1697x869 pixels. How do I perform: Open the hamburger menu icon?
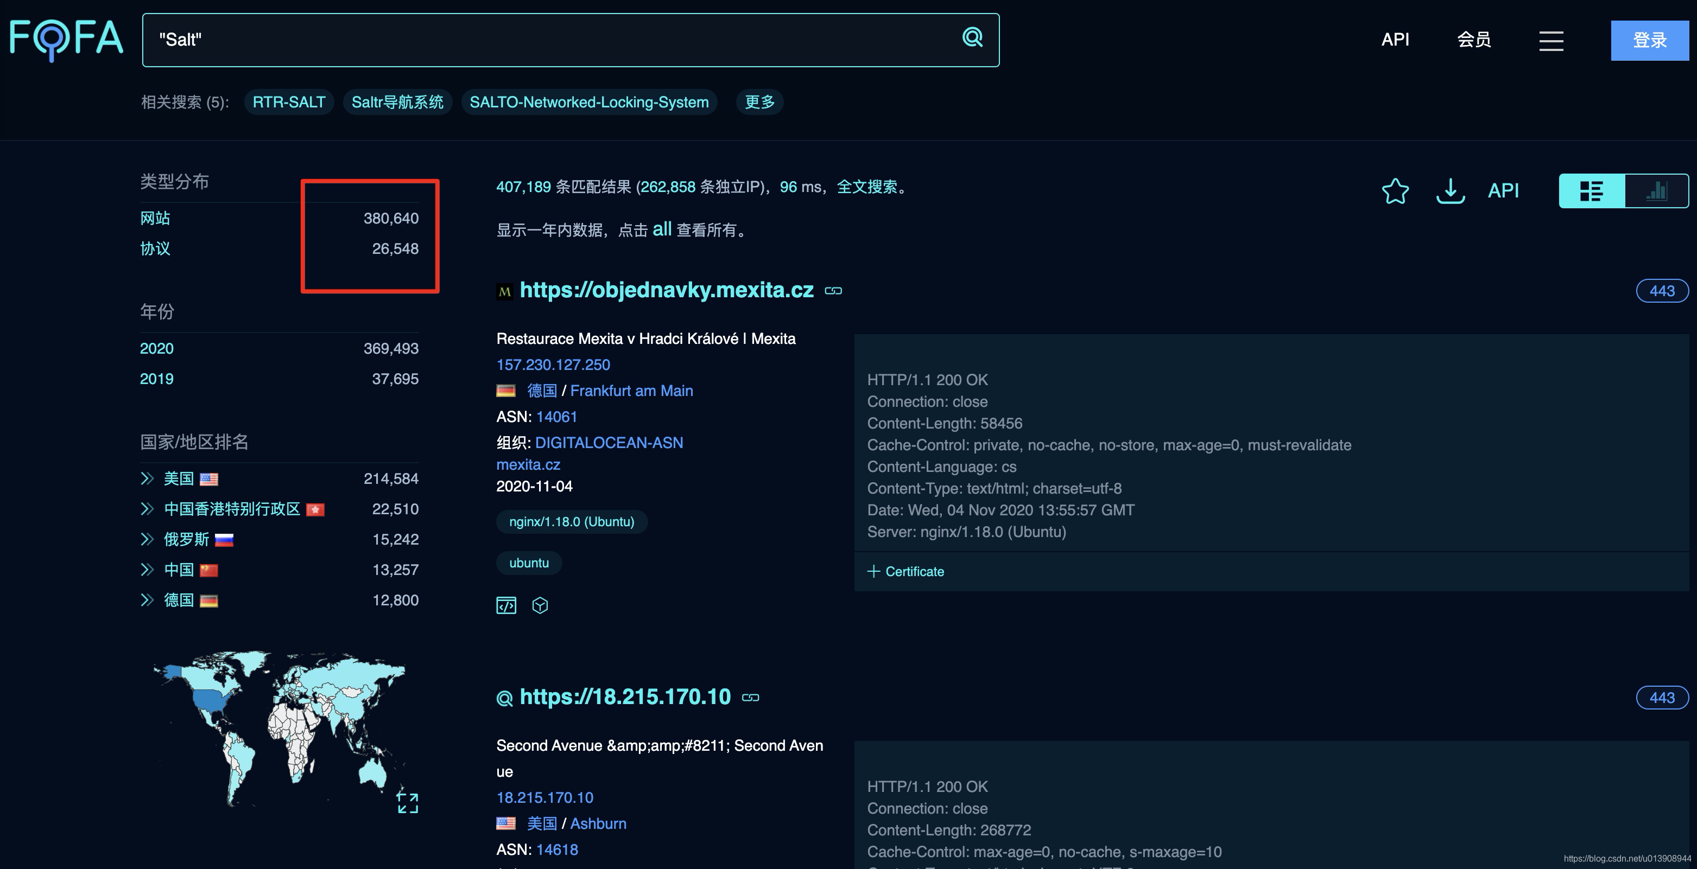pos(1551,40)
